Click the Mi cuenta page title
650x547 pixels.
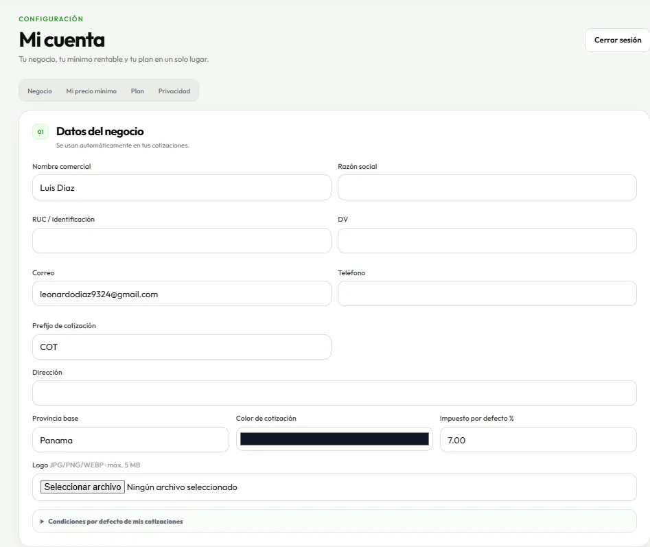point(62,40)
